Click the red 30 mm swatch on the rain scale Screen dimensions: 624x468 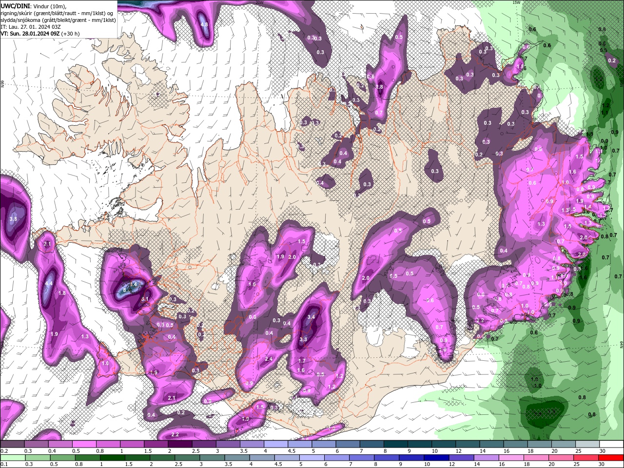pos(611,458)
